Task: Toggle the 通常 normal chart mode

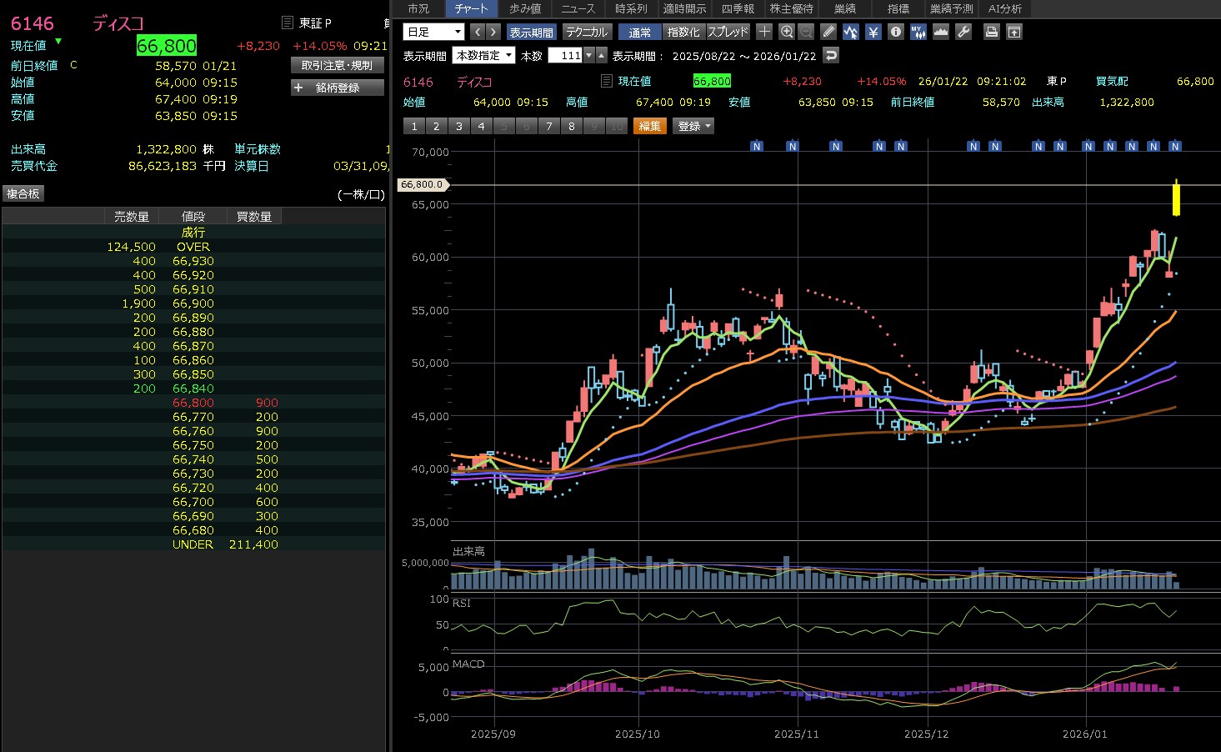Action: [x=640, y=32]
